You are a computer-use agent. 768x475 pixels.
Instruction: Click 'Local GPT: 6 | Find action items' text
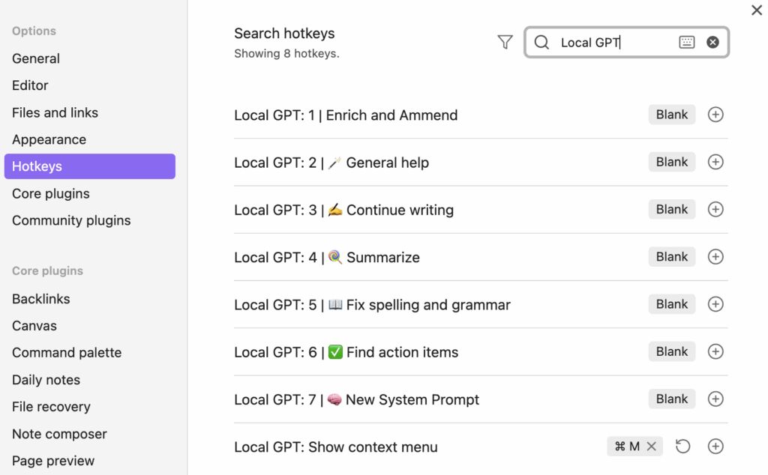coord(346,353)
